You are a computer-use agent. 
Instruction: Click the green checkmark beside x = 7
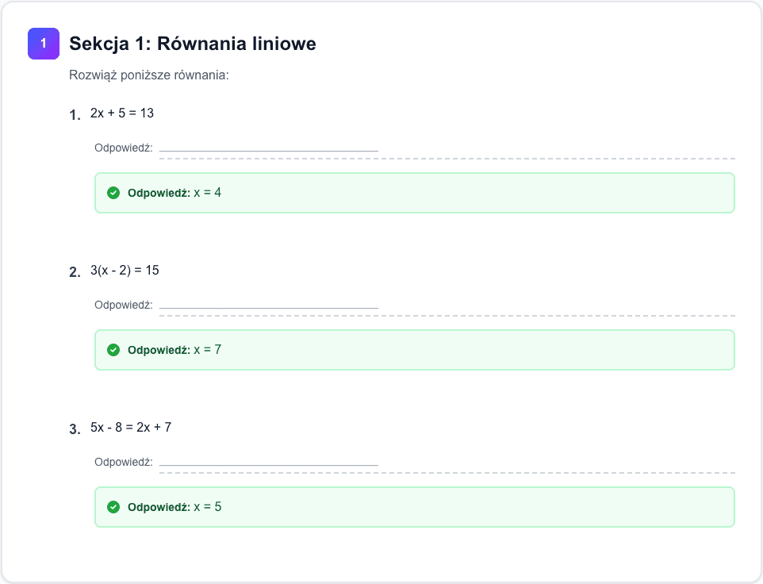click(x=113, y=350)
